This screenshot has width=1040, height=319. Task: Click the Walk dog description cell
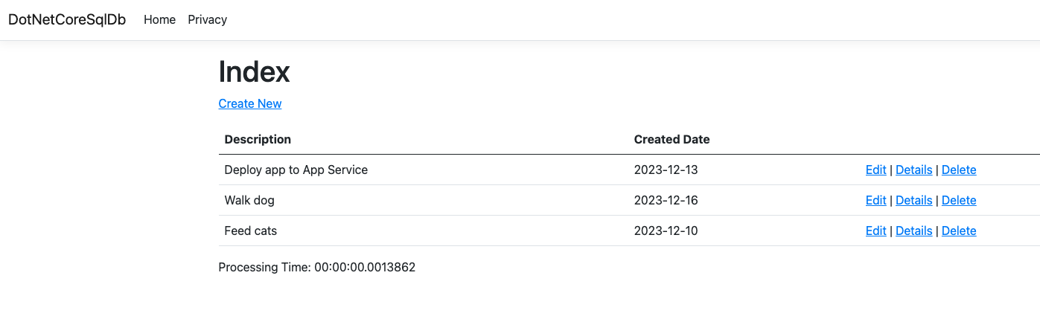[249, 200]
